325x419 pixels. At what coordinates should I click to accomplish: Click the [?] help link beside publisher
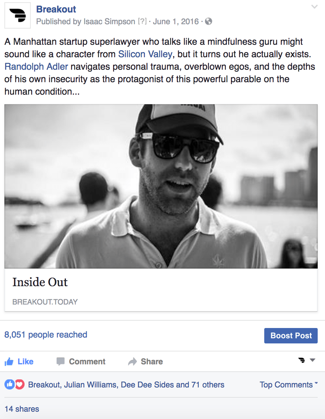[x=142, y=21]
